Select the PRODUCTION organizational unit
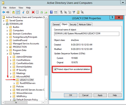 20,47
